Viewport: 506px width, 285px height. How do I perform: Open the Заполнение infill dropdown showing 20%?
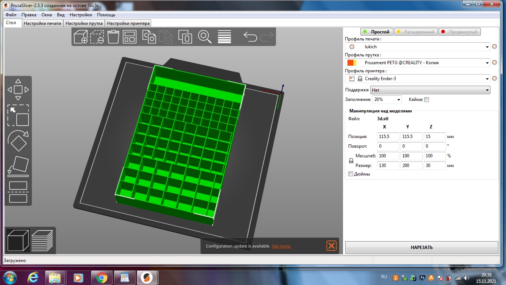pyautogui.click(x=387, y=99)
